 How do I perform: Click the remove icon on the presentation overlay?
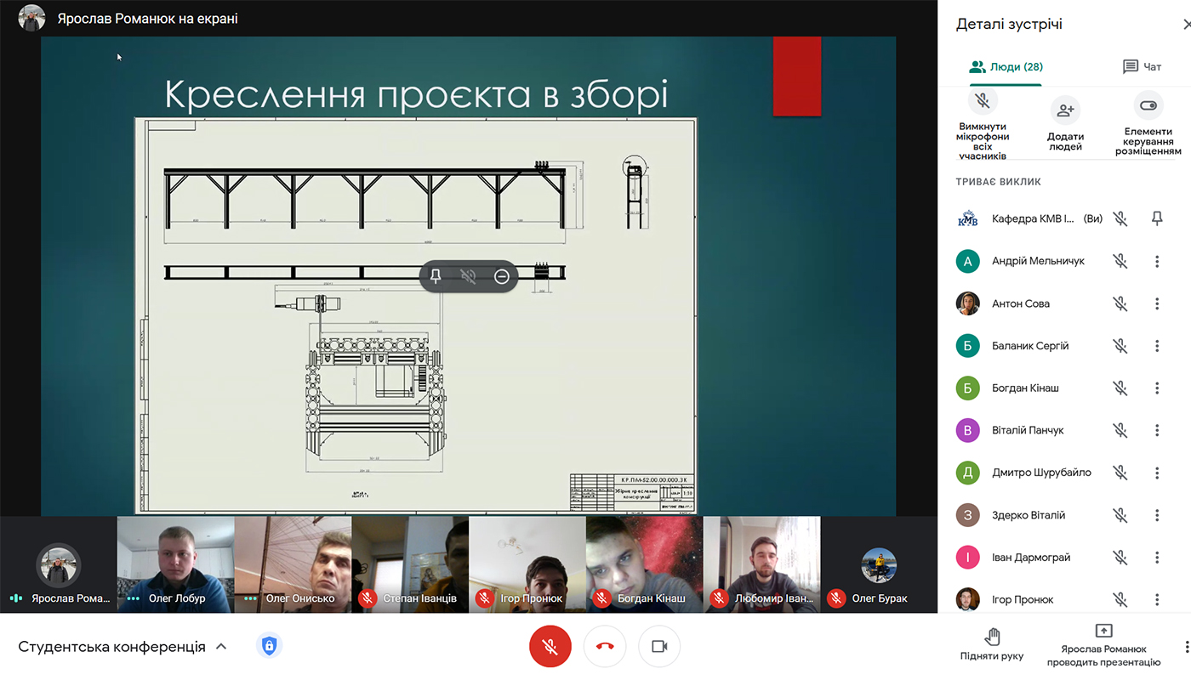tap(502, 276)
